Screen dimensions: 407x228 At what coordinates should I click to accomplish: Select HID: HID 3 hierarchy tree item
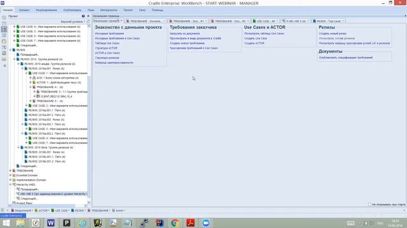[x=53, y=194]
